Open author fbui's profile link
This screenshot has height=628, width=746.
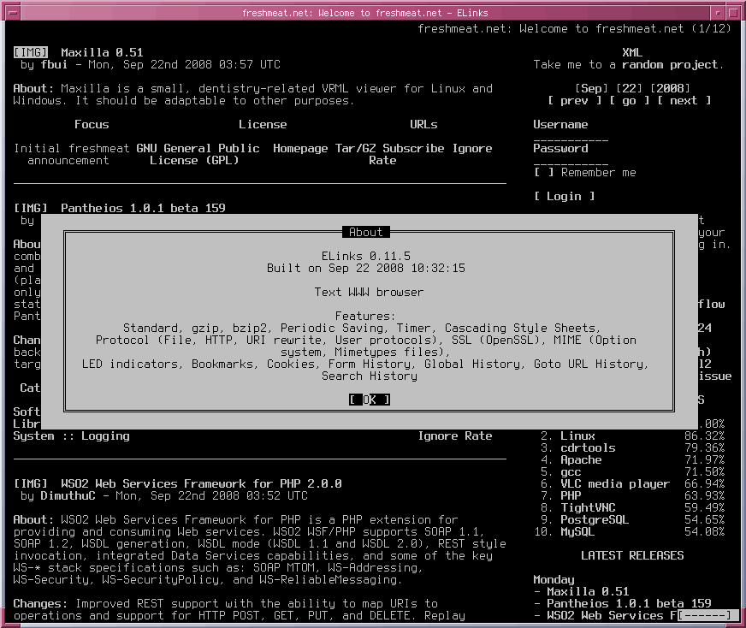click(x=54, y=64)
